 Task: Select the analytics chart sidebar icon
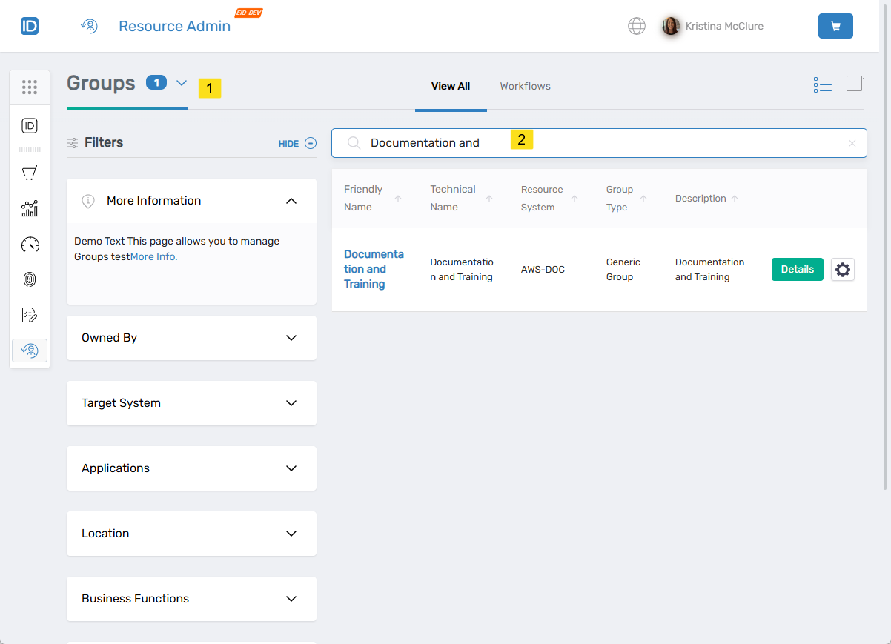pos(30,208)
